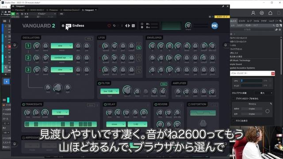The height and width of the screenshot is (159, 283).
Task: Adjust the Amplifier pan knob
Action: (x=195, y=91)
